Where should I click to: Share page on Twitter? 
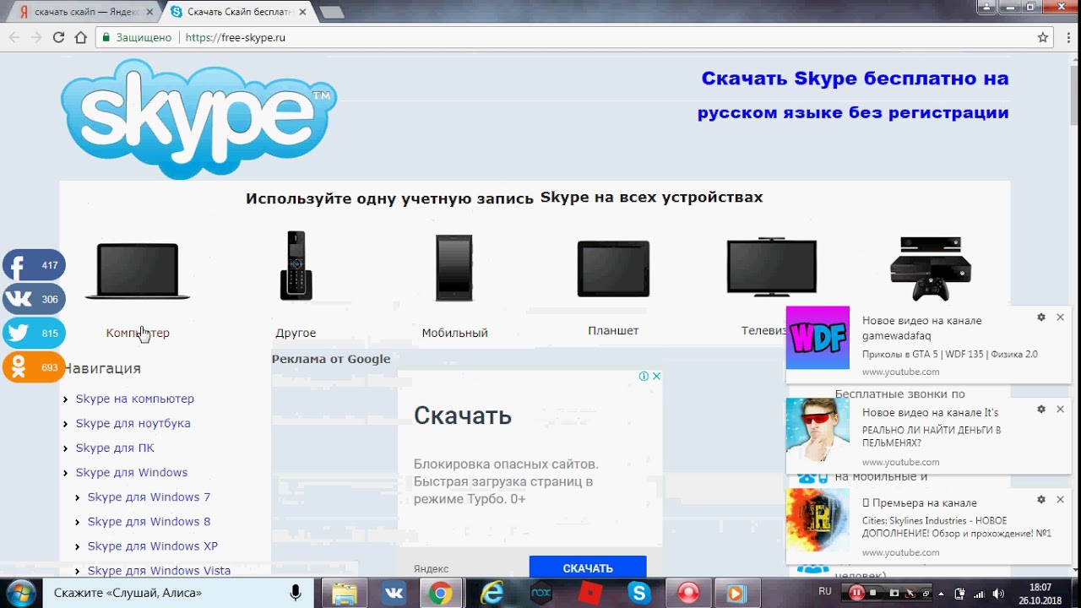pyautogui.click(x=34, y=334)
